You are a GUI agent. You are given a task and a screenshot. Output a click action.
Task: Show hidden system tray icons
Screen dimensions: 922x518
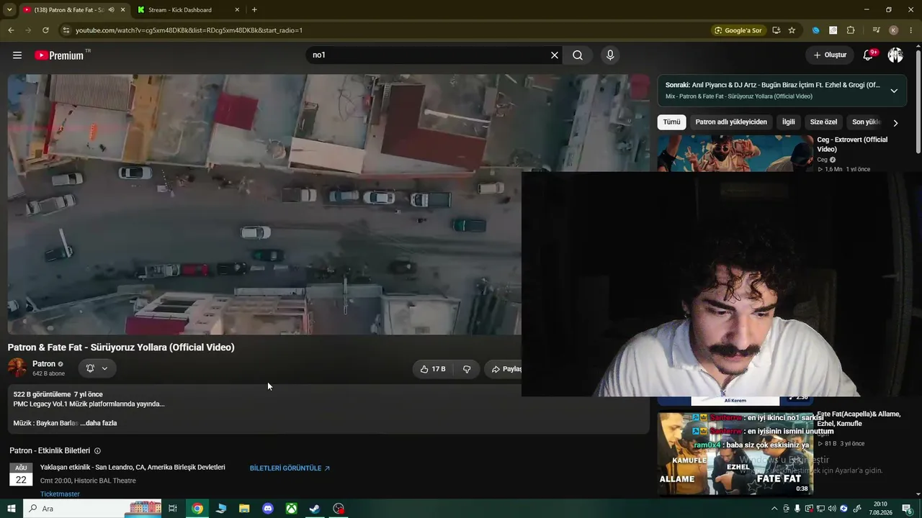click(x=774, y=509)
